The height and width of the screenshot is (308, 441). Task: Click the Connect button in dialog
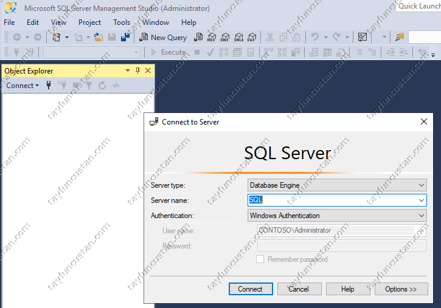251,289
